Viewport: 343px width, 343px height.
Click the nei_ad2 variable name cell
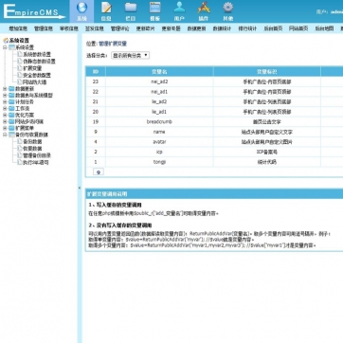(x=159, y=81)
